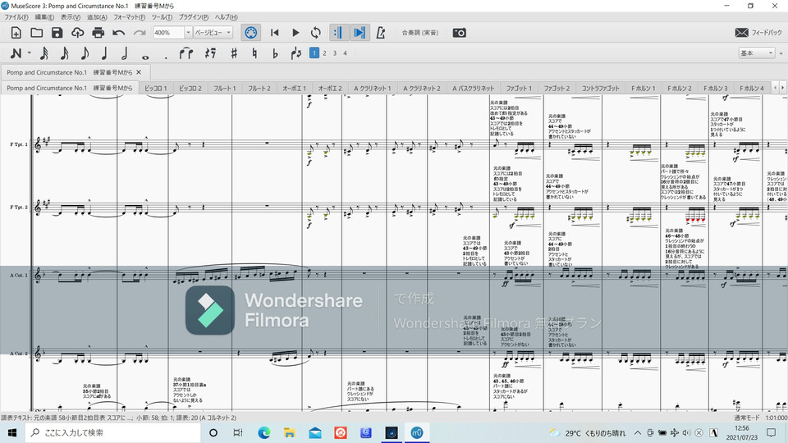The height and width of the screenshot is (443, 788).
Task: Open the フォーマット(F) menu
Action: pos(129,17)
